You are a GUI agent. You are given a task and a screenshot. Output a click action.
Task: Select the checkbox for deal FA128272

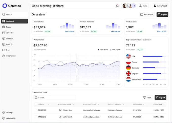coord(36,117)
